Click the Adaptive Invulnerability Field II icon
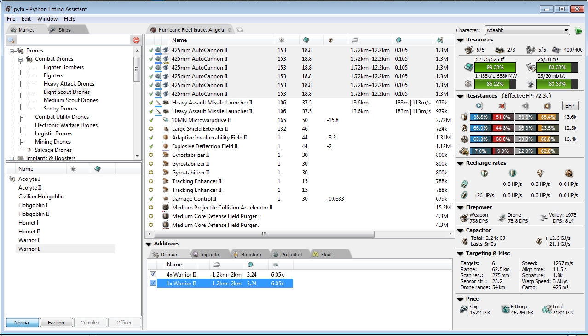The width and height of the screenshot is (588, 336). pos(166,138)
